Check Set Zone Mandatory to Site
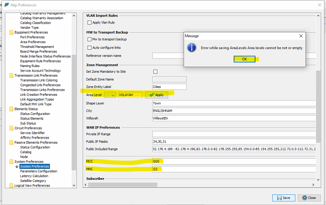 coord(155,72)
